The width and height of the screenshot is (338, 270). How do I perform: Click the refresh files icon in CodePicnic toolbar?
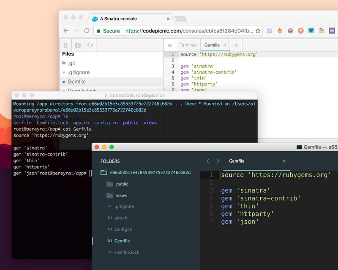click(x=90, y=45)
